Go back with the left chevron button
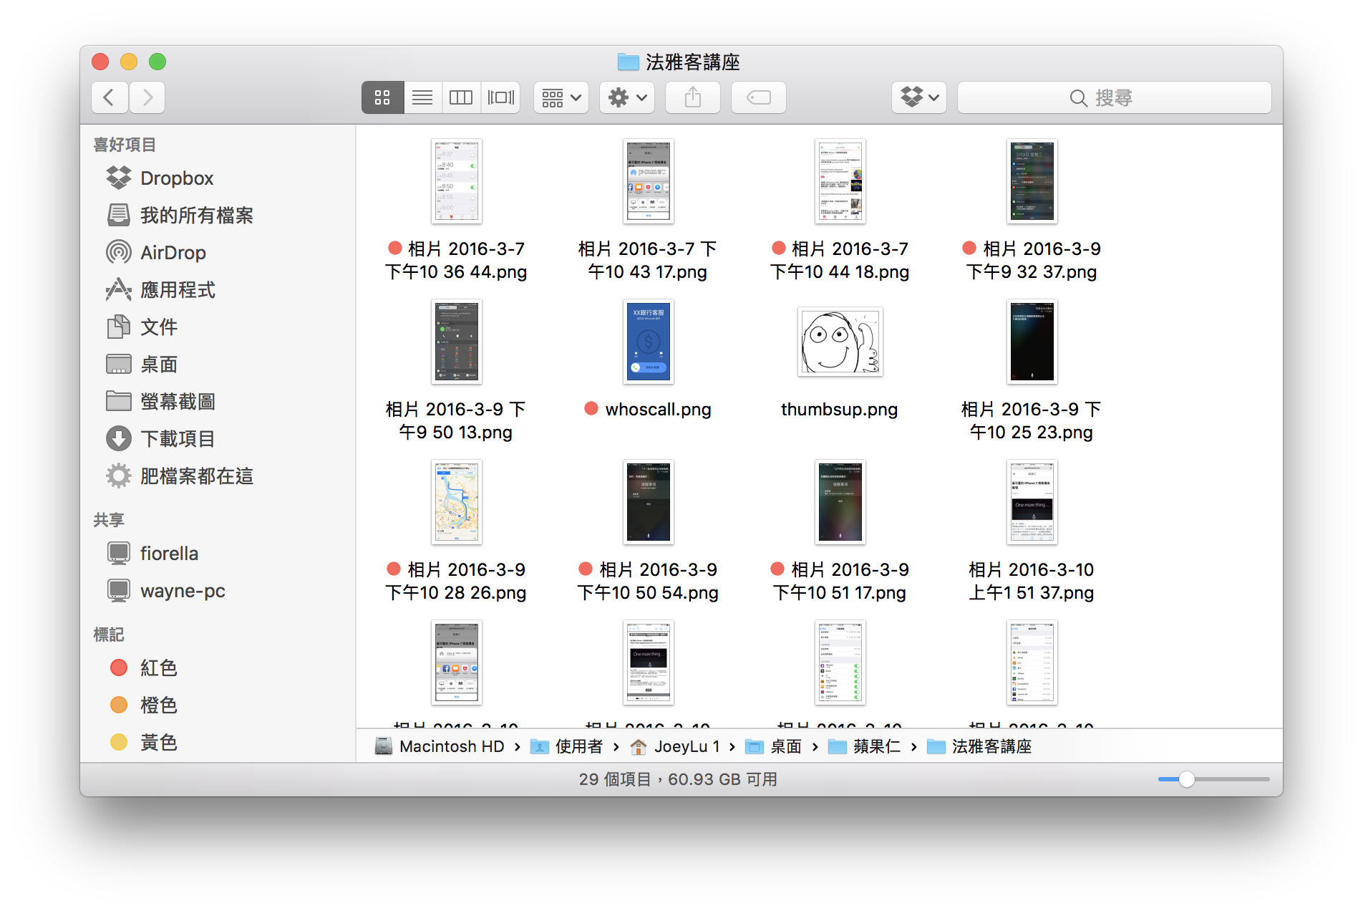1363x911 pixels. click(x=110, y=97)
